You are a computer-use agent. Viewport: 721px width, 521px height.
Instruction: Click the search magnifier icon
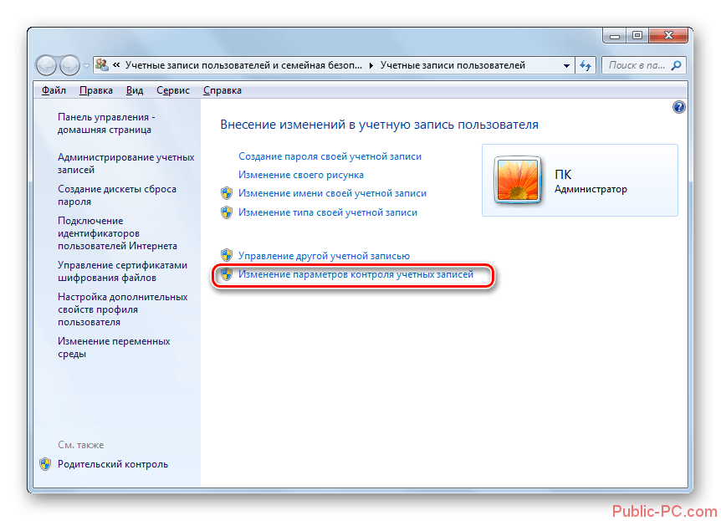[x=677, y=65]
